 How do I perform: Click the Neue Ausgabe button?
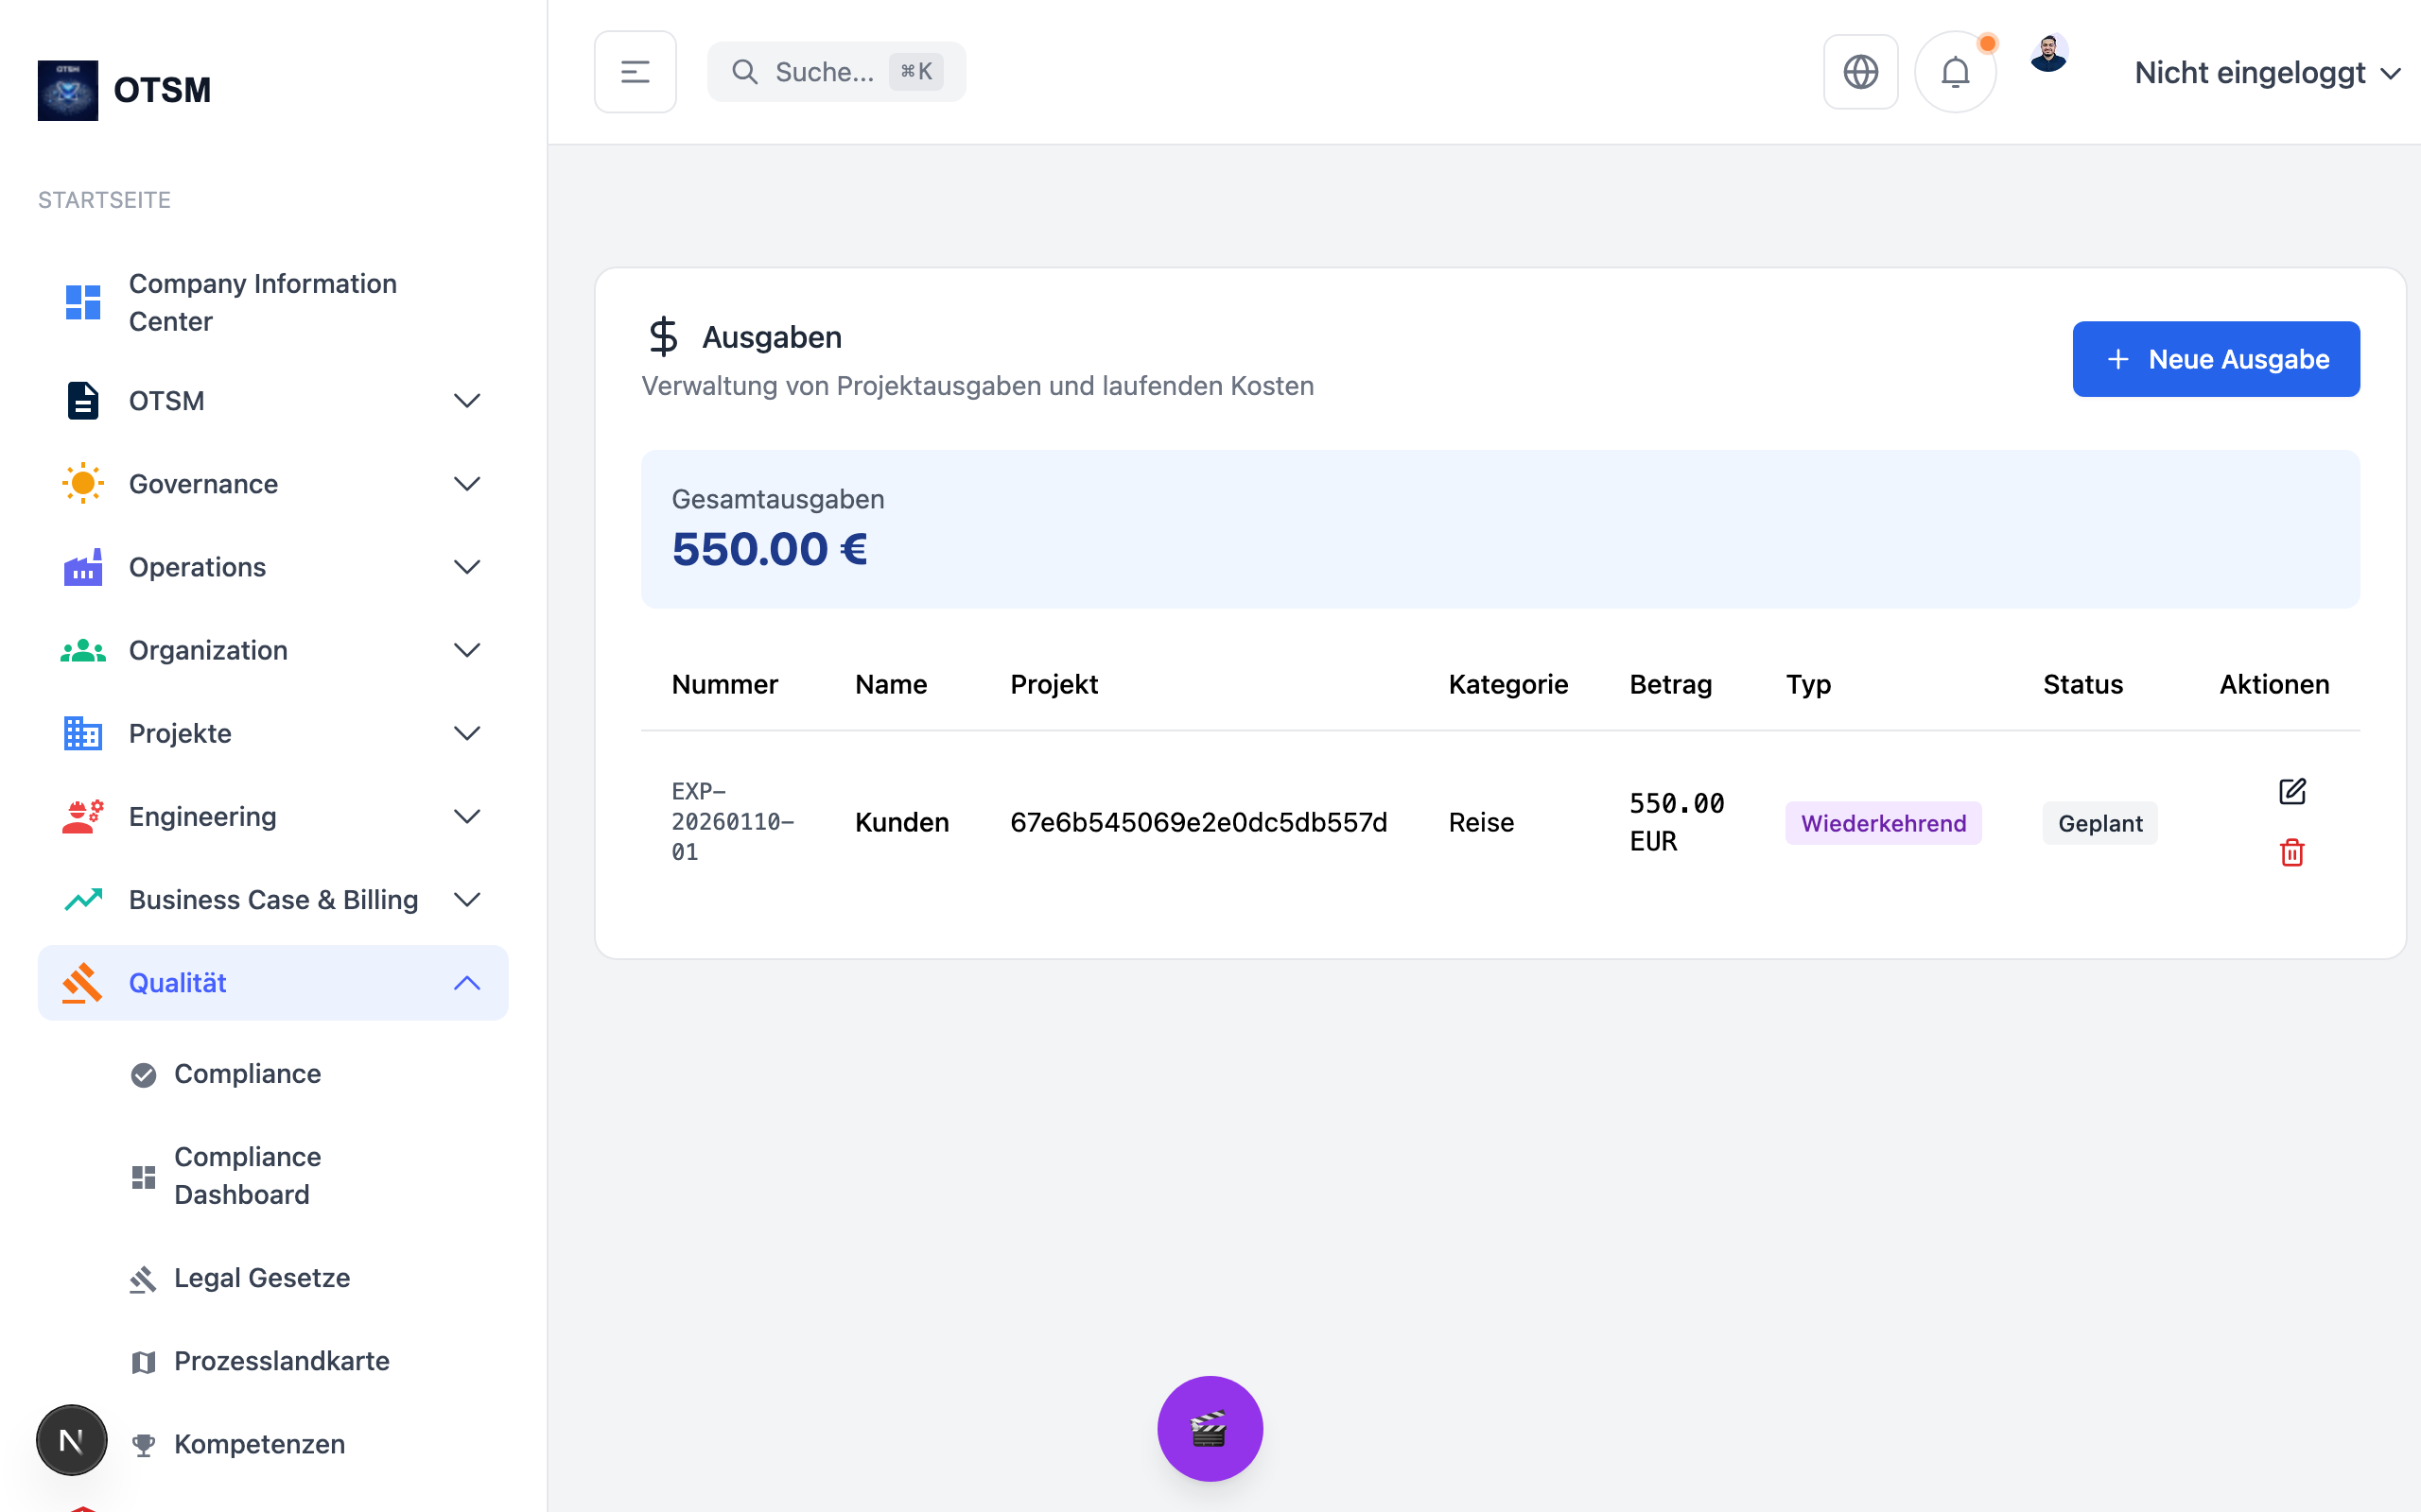click(x=2215, y=359)
